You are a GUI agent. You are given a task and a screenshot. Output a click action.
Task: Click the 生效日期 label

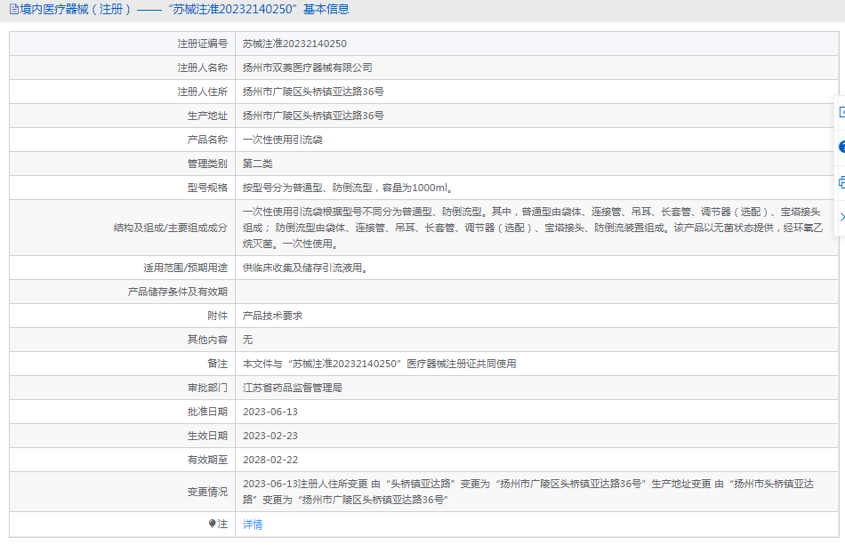(x=207, y=436)
